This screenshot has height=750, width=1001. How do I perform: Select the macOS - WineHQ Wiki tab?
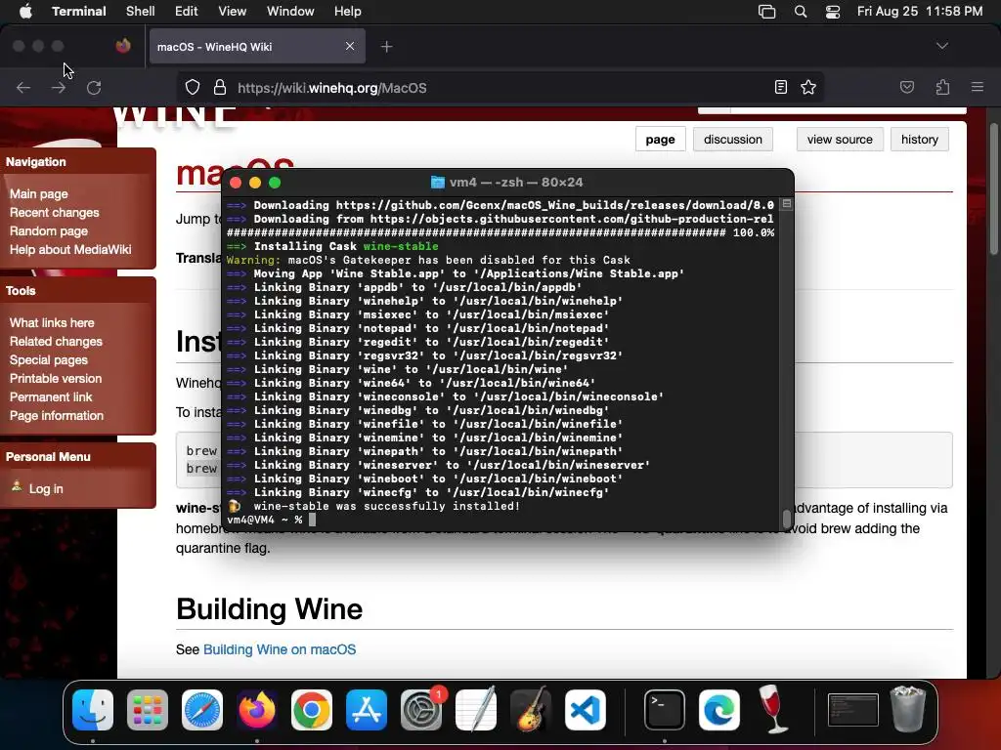point(257,47)
